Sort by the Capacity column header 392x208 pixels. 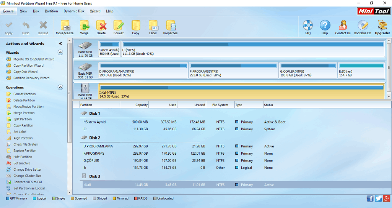[x=134, y=105]
